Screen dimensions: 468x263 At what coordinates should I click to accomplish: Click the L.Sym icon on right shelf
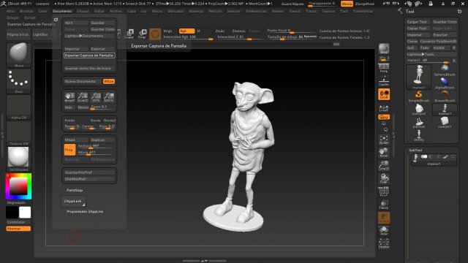pos(384,108)
